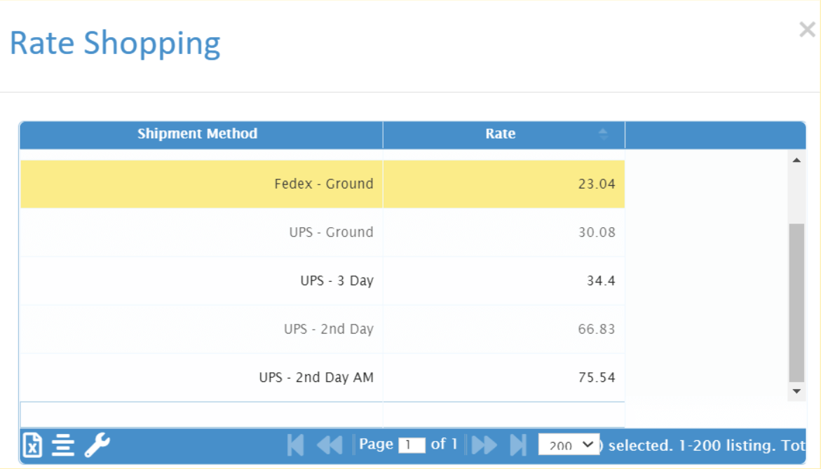The height and width of the screenshot is (469, 821).
Task: Open the column alignment lines icon
Action: pos(63,445)
